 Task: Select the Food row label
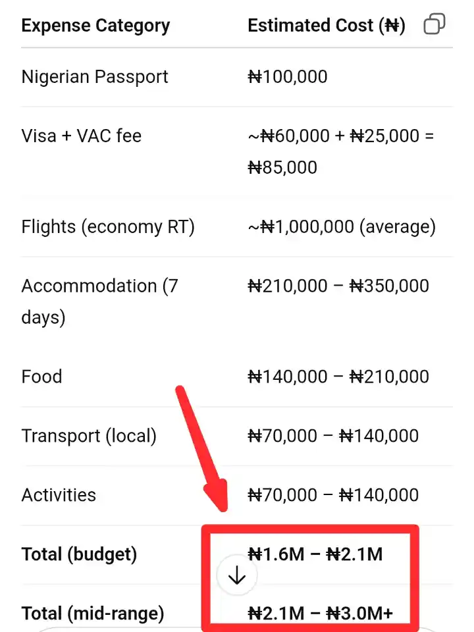pos(41,377)
